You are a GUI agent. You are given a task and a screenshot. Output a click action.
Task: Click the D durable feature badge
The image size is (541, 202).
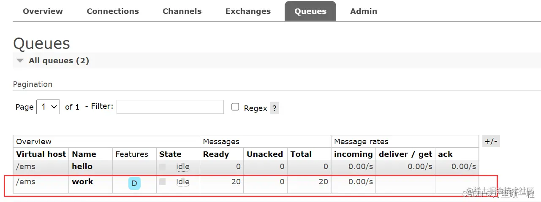point(134,183)
